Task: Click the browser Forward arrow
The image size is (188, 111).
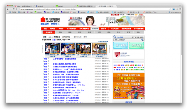Action: [11, 9]
